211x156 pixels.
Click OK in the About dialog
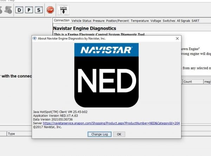click(119, 134)
